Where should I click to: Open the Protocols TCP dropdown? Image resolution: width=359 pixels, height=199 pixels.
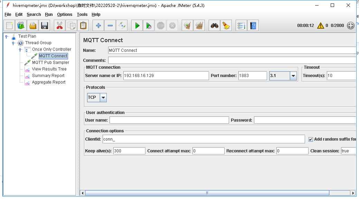(x=103, y=97)
